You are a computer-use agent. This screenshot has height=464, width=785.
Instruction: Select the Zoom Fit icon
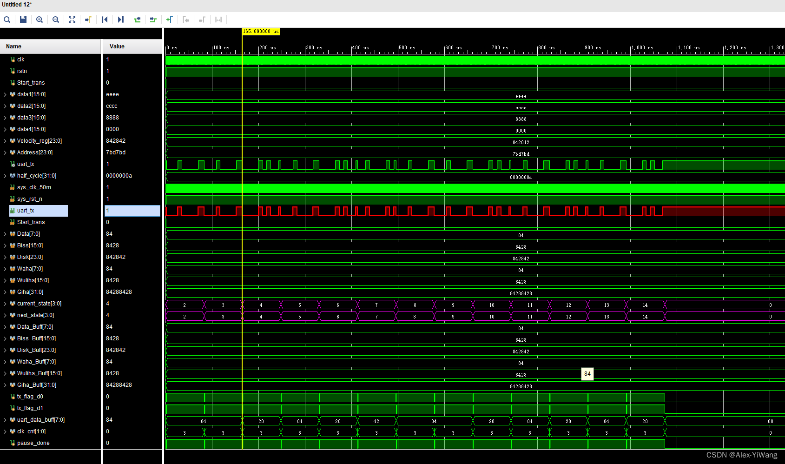72,20
